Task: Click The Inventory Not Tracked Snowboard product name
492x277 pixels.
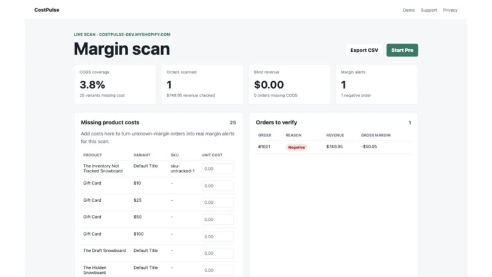Action: [103, 168]
